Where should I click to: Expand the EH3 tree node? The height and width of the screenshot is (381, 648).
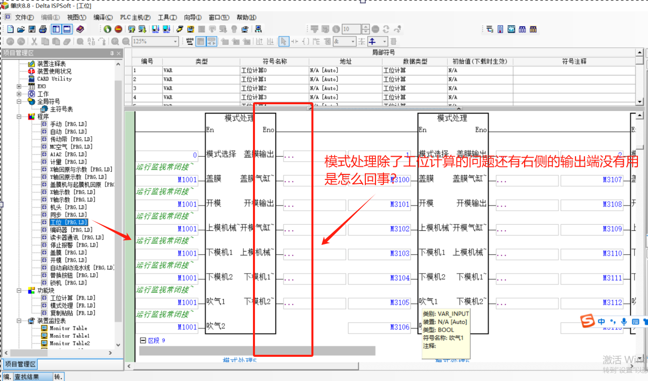pos(19,86)
